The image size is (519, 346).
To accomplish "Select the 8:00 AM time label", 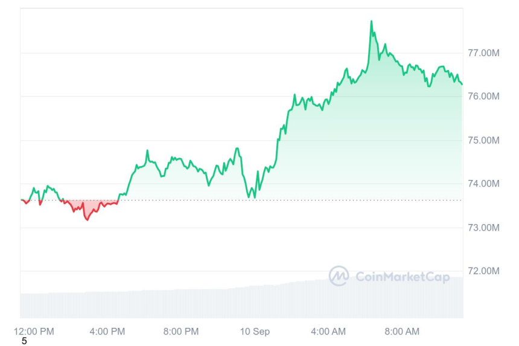I will tap(402, 332).
